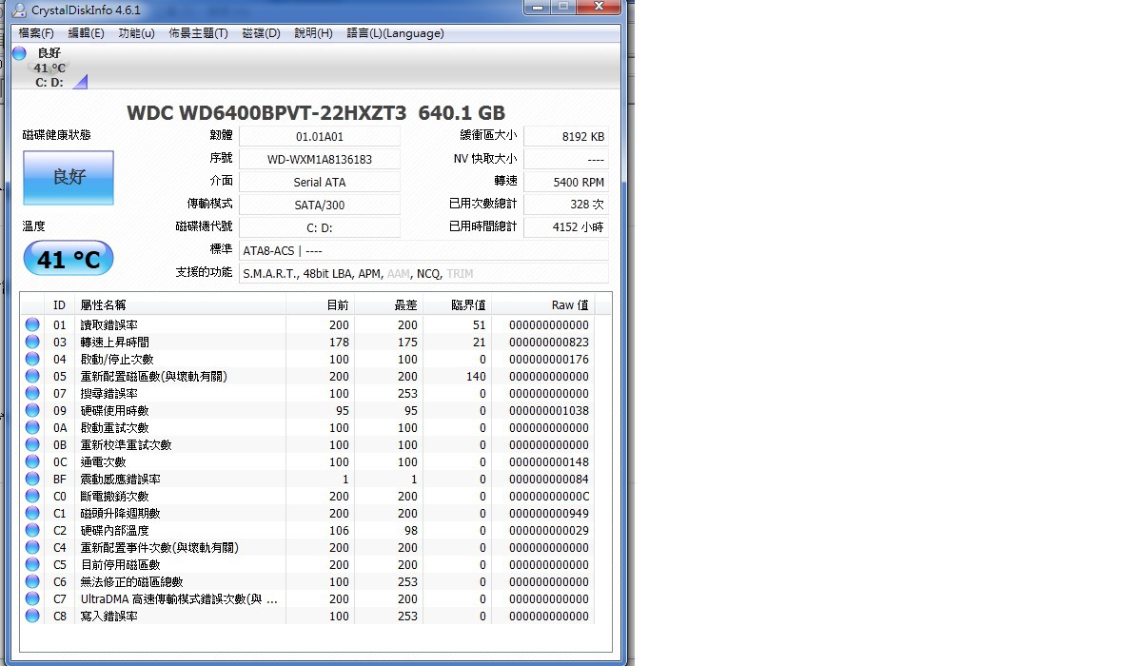Click the status circle for attribute C1
The height and width of the screenshot is (666, 1141).
(32, 513)
